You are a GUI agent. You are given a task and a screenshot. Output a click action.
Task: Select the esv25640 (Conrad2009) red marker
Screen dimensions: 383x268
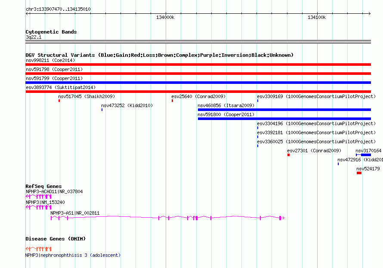pyautogui.click(x=172, y=101)
